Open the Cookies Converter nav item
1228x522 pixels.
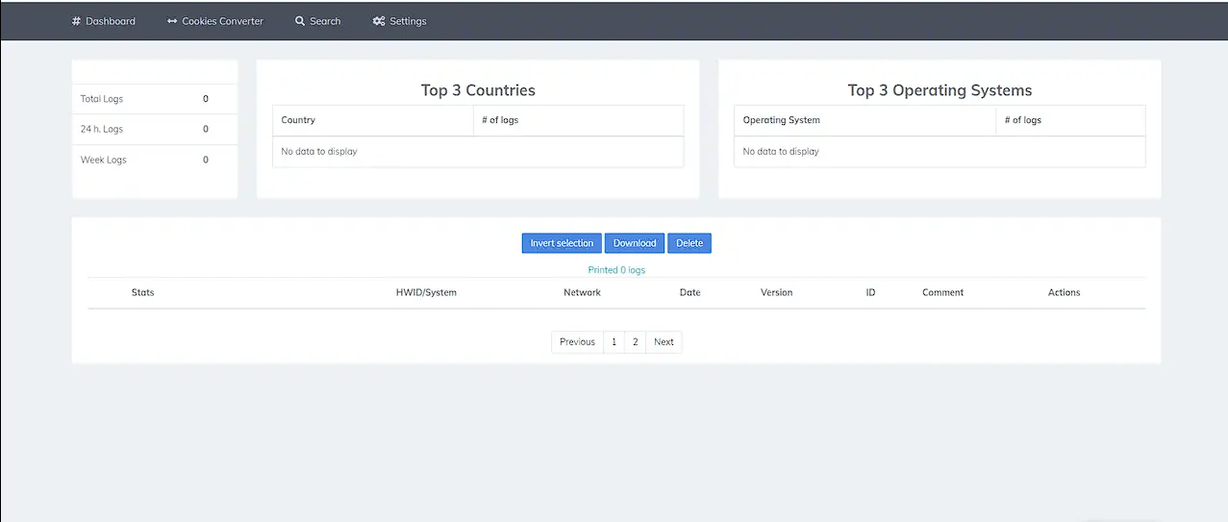214,21
